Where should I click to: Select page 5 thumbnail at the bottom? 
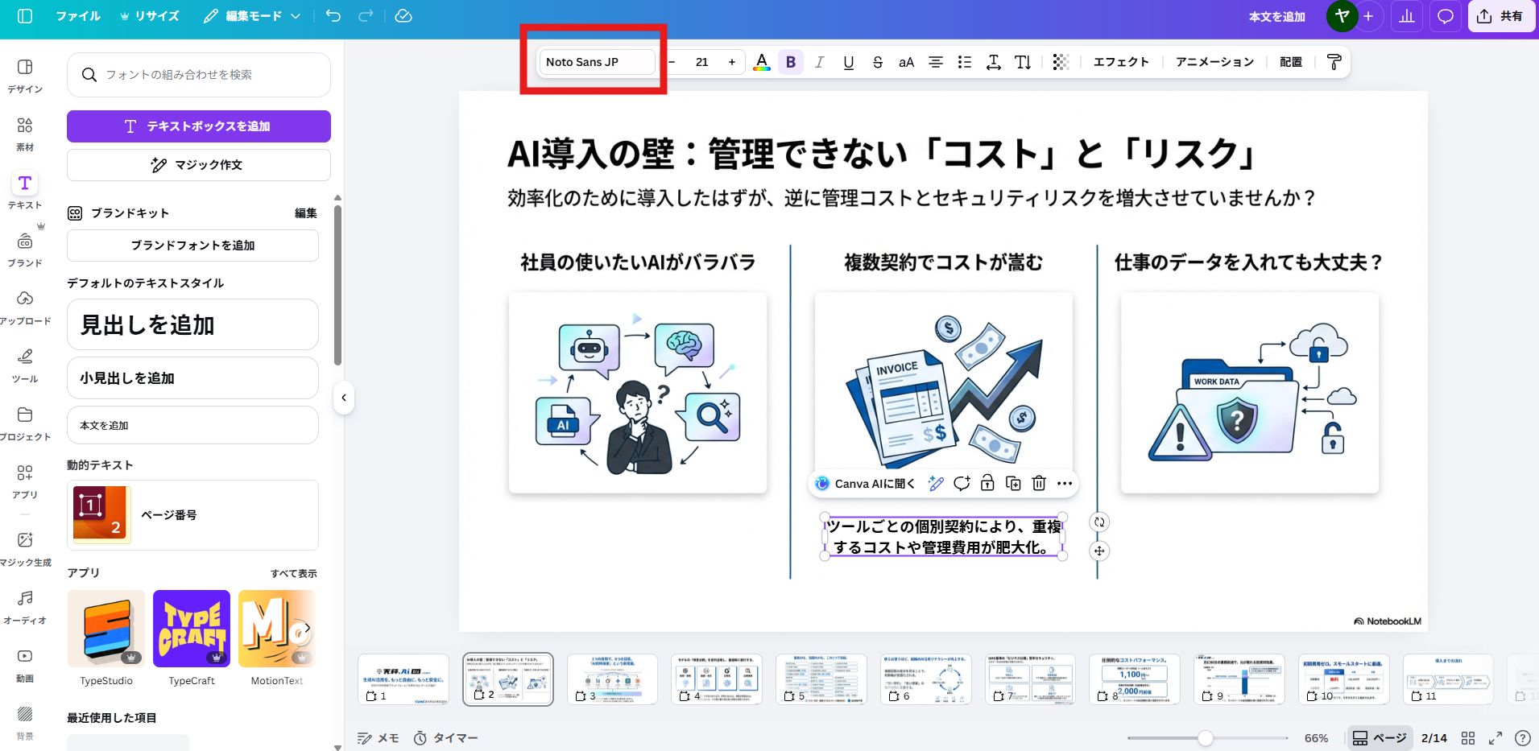[821, 679]
